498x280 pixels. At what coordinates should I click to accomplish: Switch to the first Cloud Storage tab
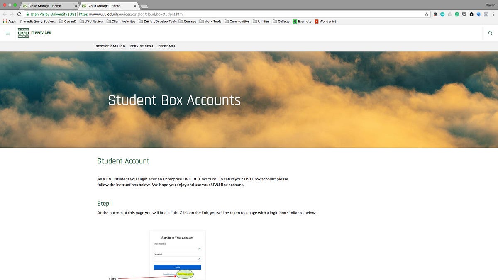pos(49,6)
